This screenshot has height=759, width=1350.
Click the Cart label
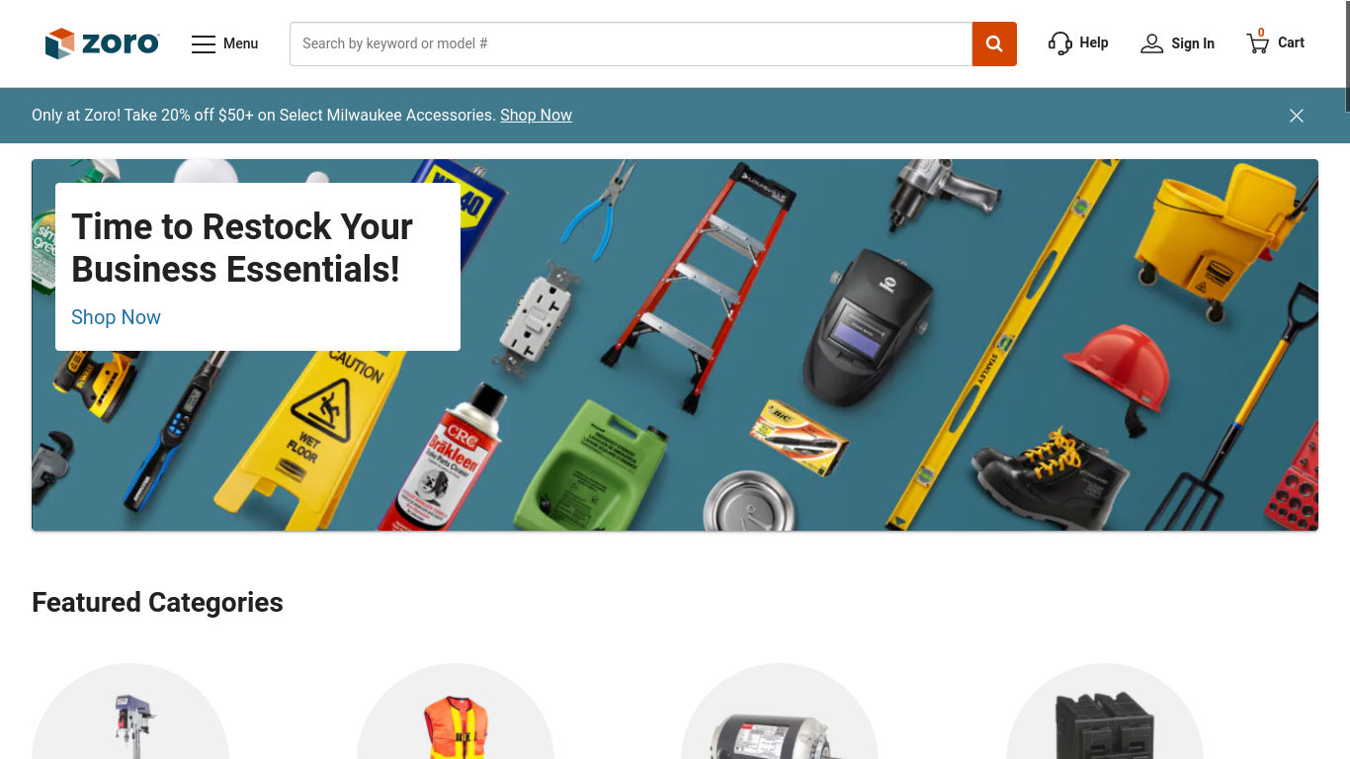pos(1291,42)
